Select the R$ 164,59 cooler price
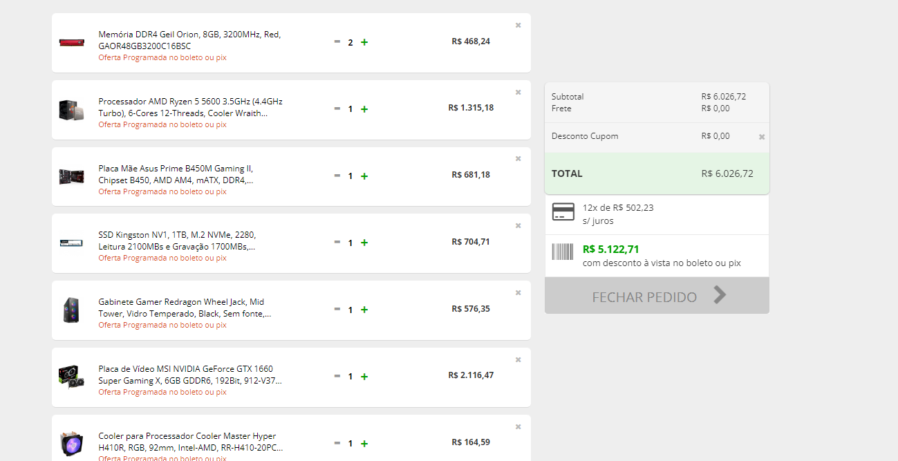The image size is (898, 461). pos(471,442)
